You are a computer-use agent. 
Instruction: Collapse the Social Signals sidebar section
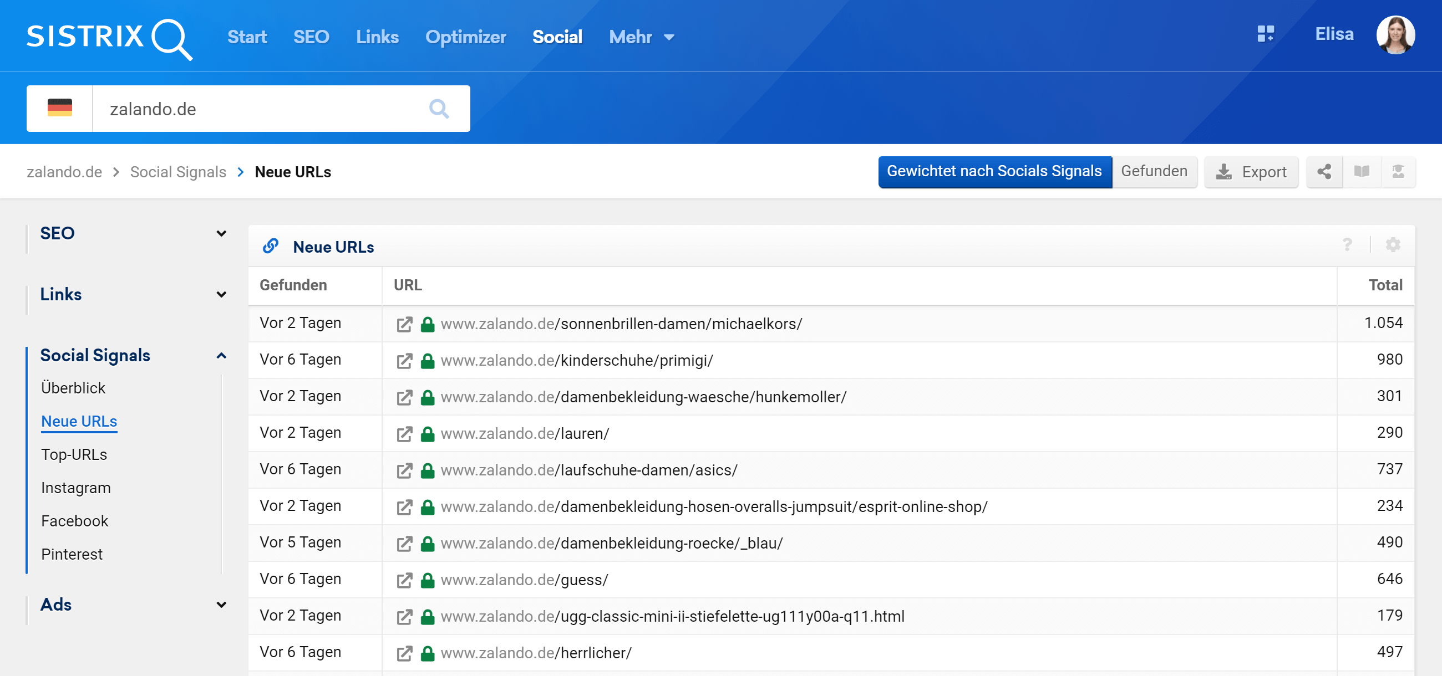click(x=221, y=356)
